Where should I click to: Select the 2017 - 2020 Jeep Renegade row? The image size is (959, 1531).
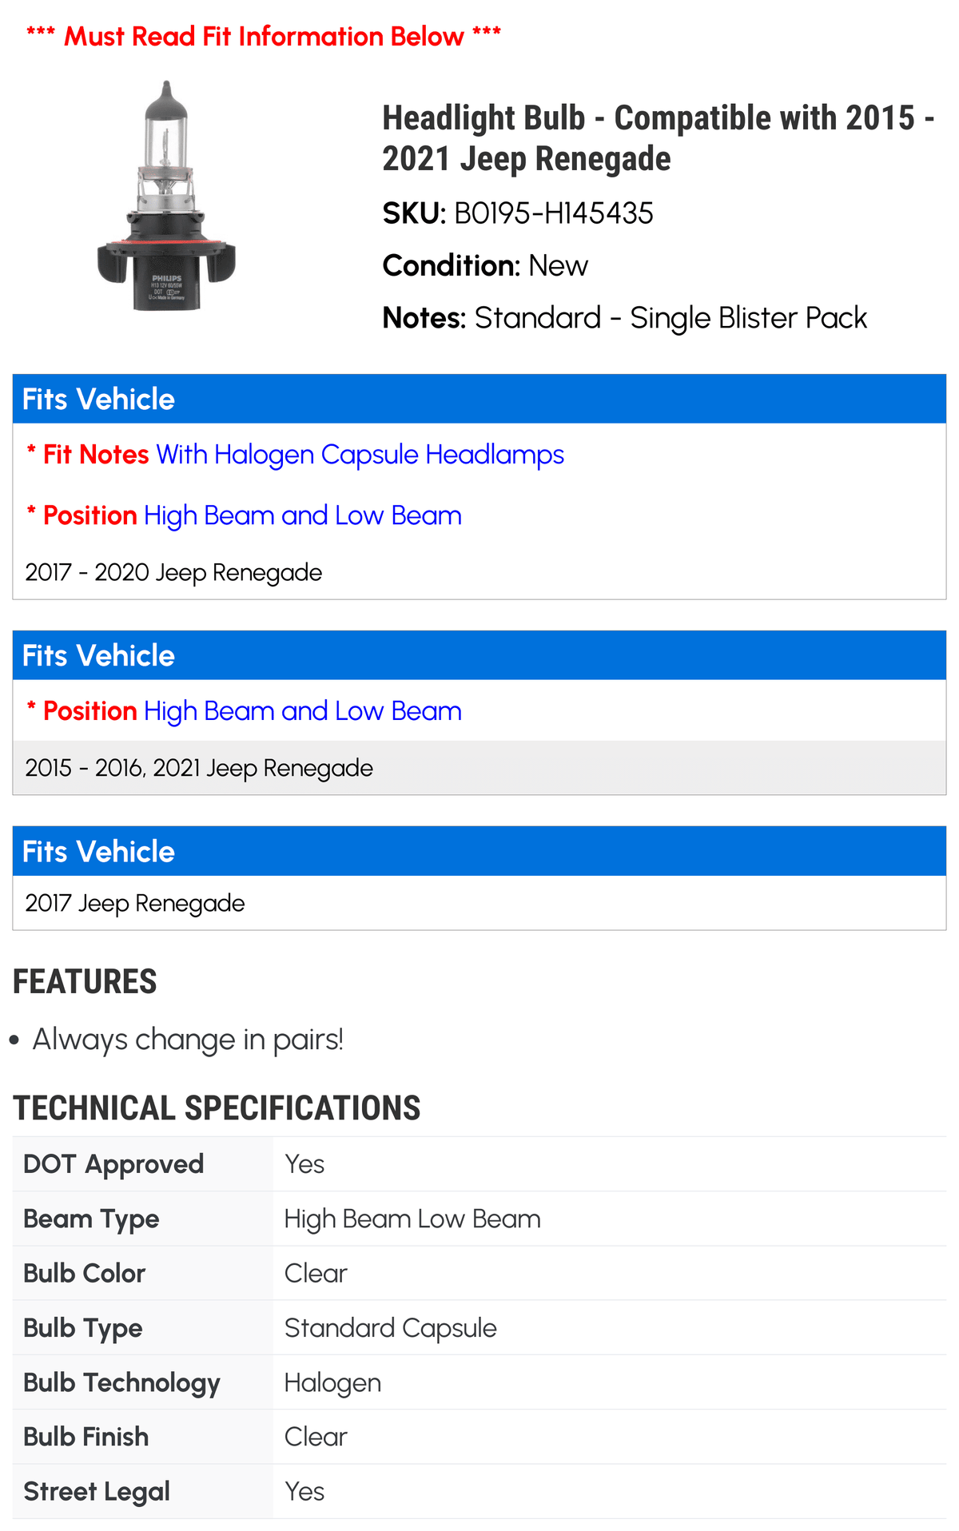(479, 572)
